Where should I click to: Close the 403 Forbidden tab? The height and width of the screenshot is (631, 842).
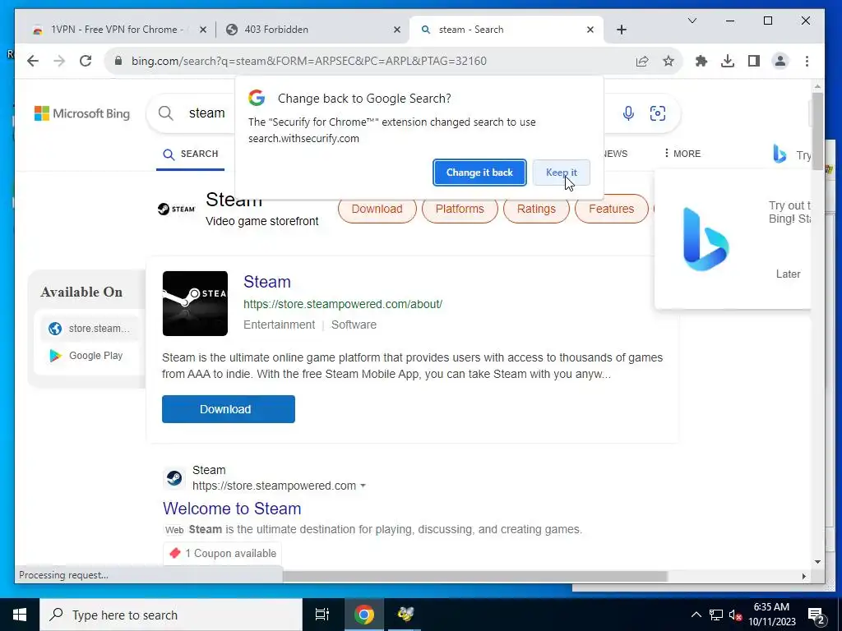click(397, 30)
